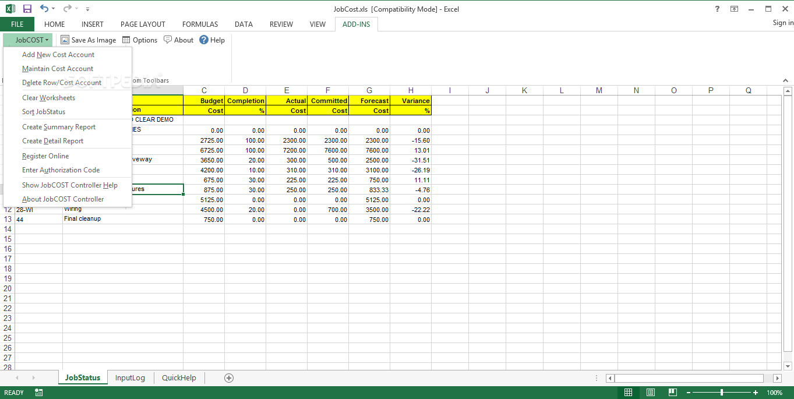Switch to Page Layout view in status bar
794x399 pixels.
pyautogui.click(x=651, y=393)
